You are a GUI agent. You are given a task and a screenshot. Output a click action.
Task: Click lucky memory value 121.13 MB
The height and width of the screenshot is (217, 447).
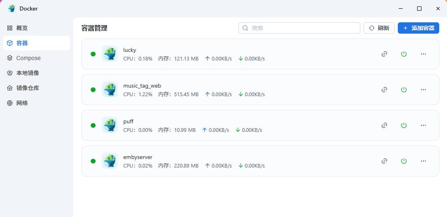(186, 58)
